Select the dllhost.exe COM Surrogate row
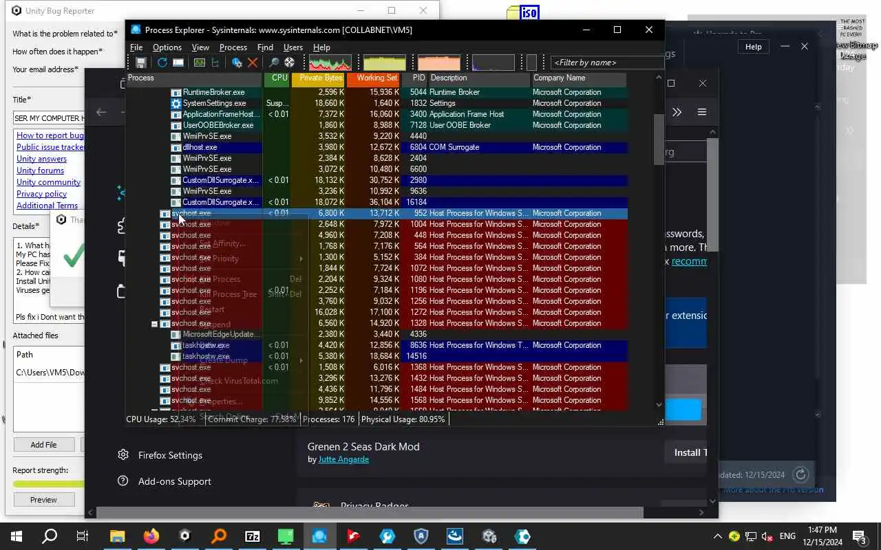881x550 pixels. coord(376,147)
